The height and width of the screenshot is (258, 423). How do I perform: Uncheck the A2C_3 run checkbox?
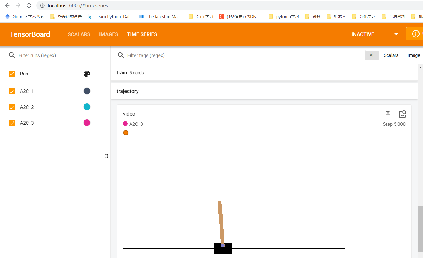[12, 123]
